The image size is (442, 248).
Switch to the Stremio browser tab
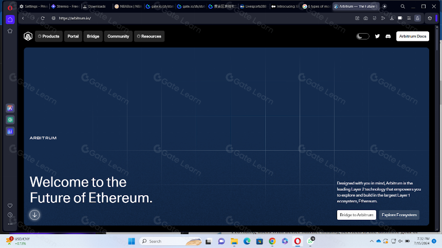65,7
